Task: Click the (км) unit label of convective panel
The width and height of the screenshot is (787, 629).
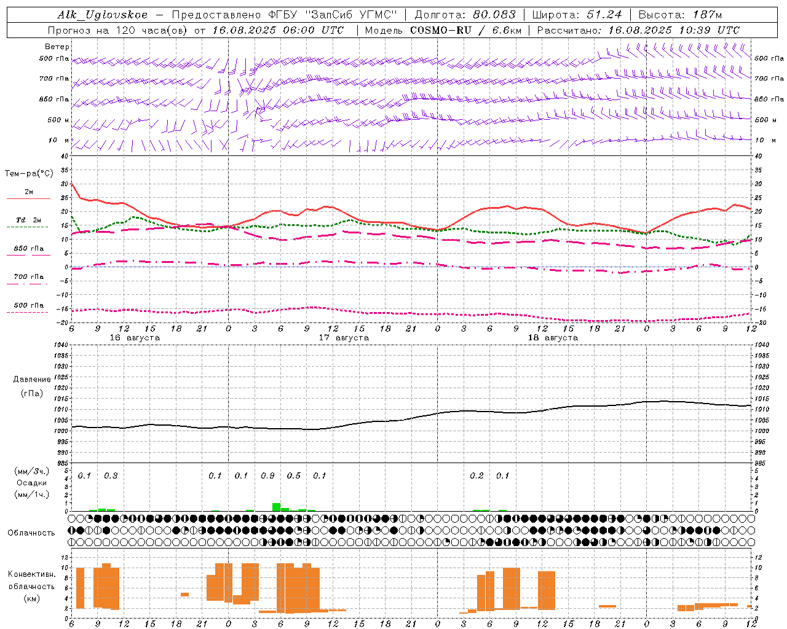Action: point(32,598)
